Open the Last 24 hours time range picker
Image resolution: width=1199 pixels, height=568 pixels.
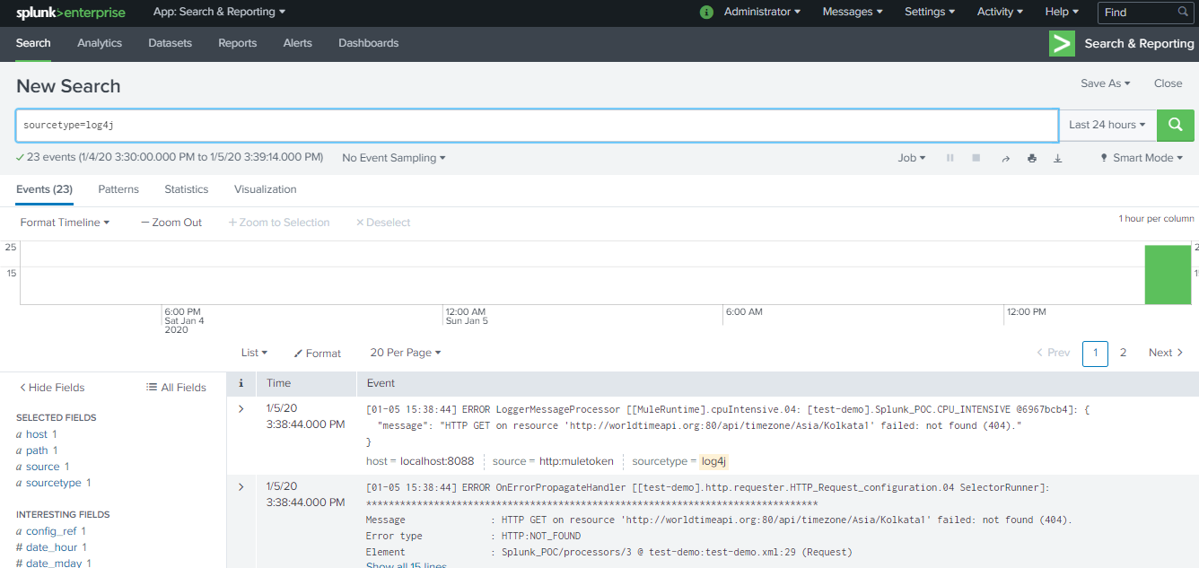[1107, 126]
